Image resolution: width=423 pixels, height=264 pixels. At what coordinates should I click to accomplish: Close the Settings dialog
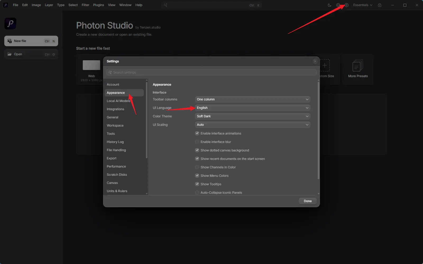[x=315, y=61]
